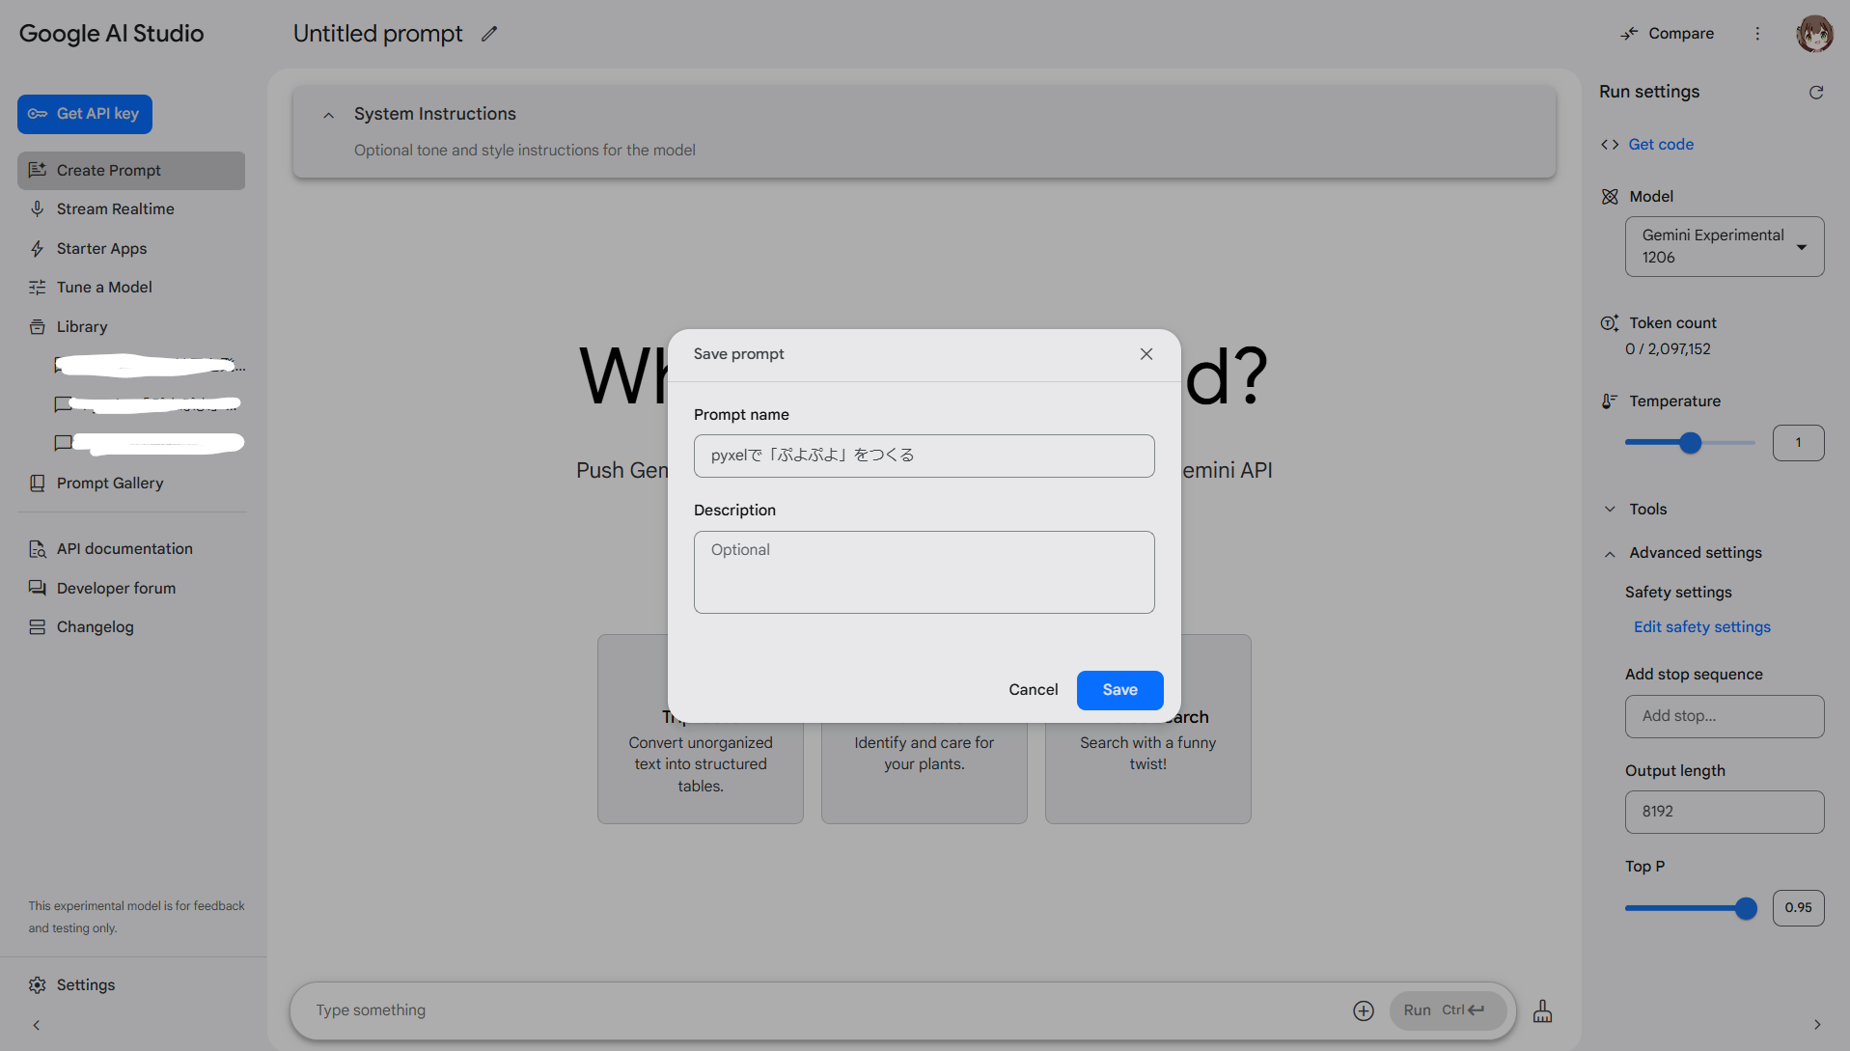Click the Get code icon

[1610, 144]
